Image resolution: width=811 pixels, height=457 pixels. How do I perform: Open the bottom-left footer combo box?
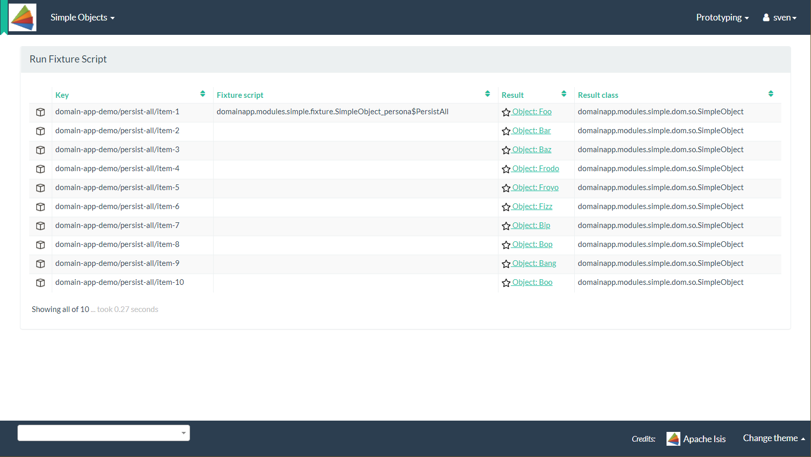[103, 433]
